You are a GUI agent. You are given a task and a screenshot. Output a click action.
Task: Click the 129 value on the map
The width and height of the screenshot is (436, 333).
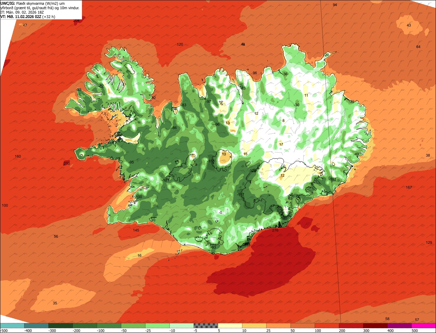(x=429, y=242)
